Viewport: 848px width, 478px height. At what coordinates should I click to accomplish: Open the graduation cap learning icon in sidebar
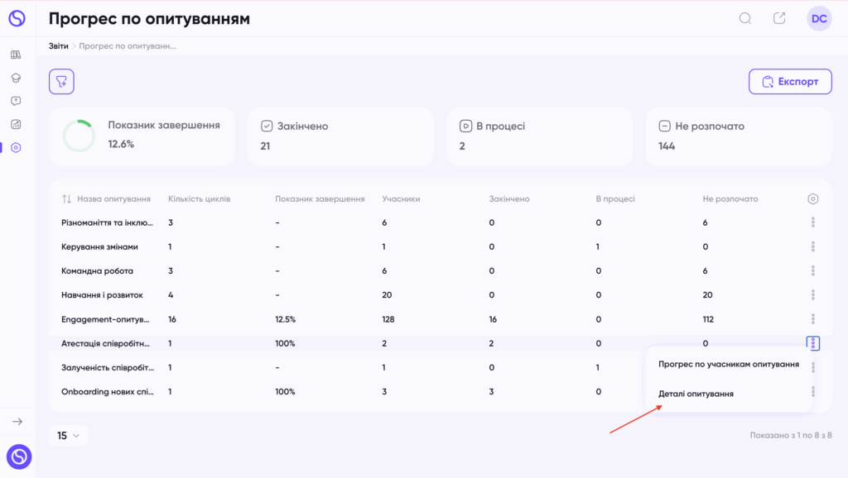click(x=16, y=78)
